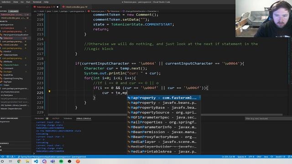This screenshot has height=164, width=292.
Task: Open the Help menu
Action: coord(46,2)
